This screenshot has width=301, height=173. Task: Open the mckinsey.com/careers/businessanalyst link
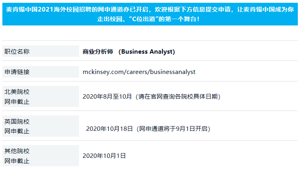tap(139, 72)
